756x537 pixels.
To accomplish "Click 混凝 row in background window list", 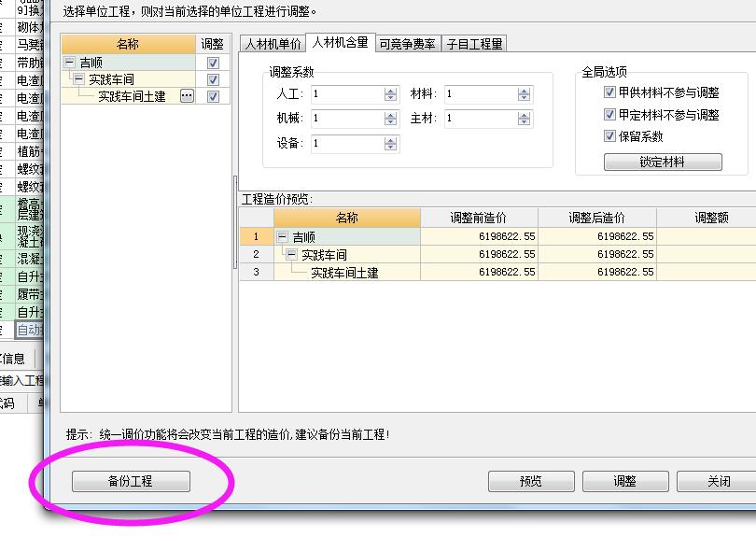I will click(29, 259).
